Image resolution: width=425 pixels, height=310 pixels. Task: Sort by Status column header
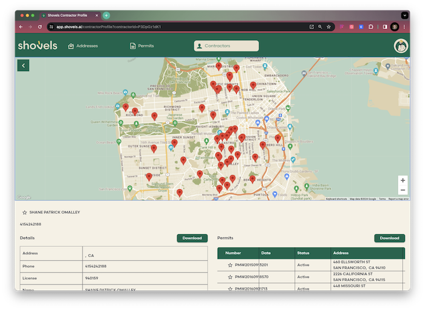[x=303, y=253]
